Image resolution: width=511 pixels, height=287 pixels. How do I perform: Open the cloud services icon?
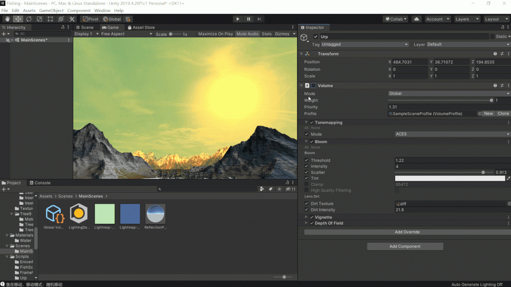click(417, 19)
